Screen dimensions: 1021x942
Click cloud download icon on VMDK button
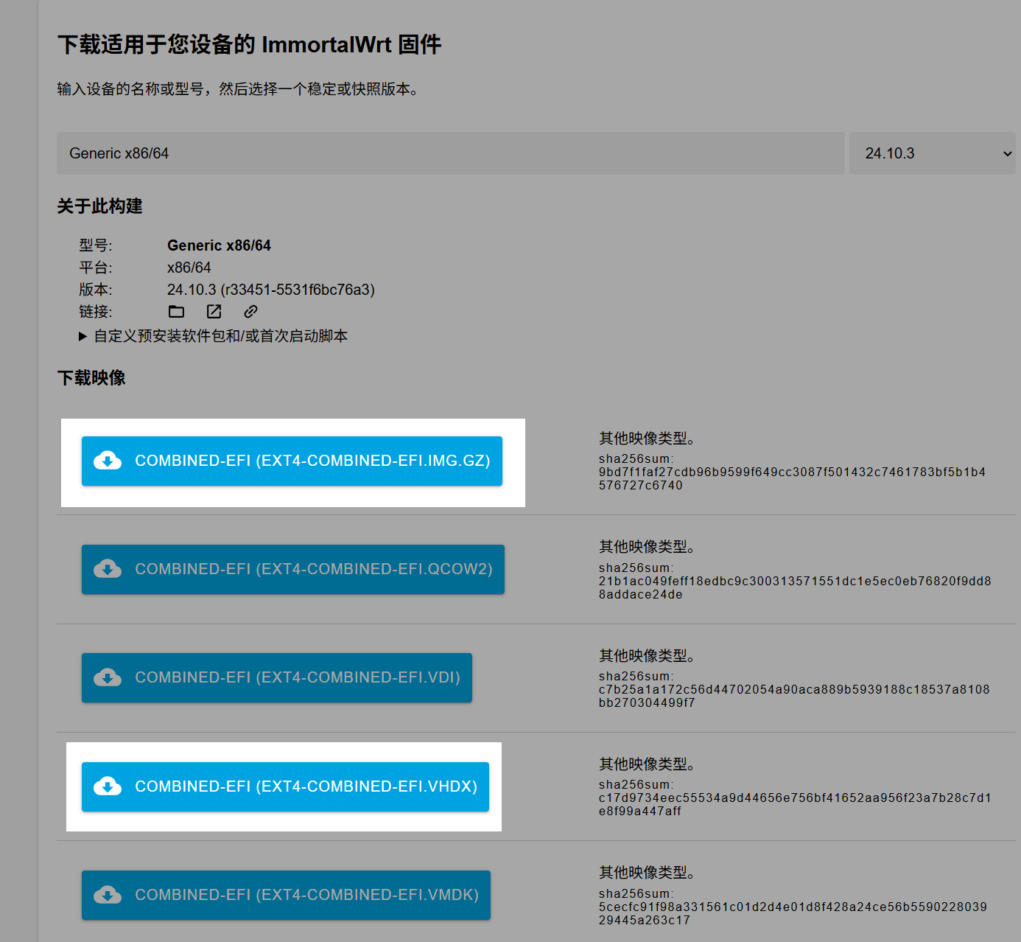(108, 895)
